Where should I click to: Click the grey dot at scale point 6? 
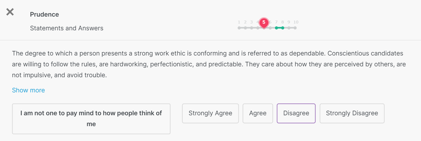pos(270,28)
